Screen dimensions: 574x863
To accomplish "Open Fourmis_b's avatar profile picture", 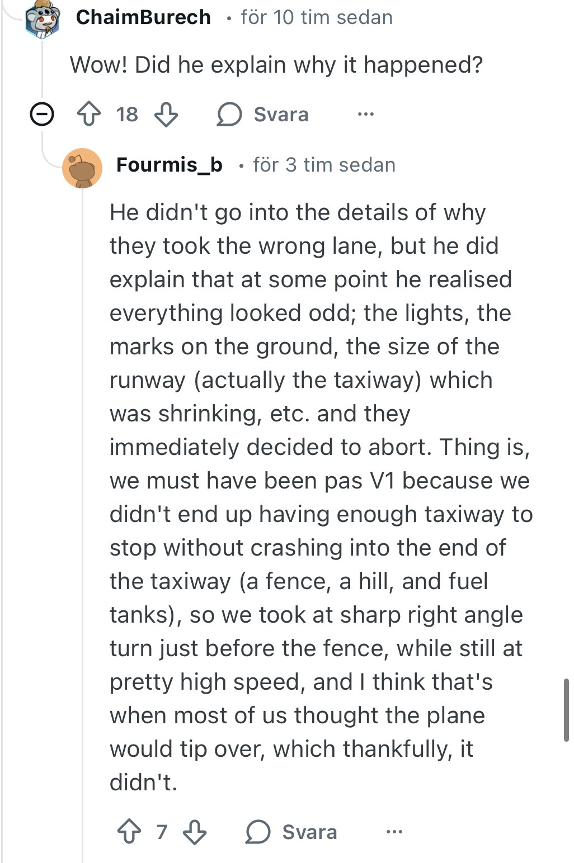I will pyautogui.click(x=82, y=168).
